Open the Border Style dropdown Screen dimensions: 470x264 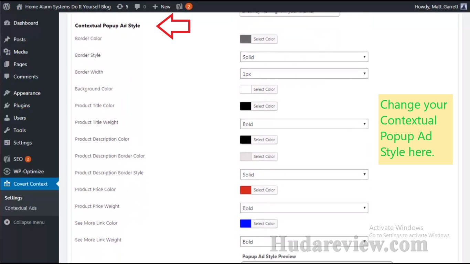coord(304,57)
